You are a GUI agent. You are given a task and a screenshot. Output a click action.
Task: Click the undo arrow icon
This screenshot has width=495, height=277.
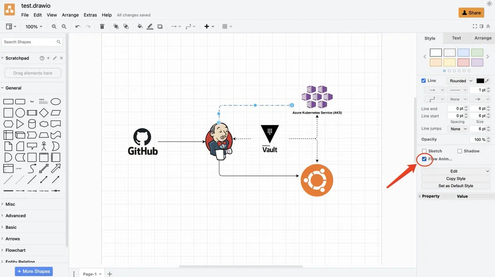click(78, 26)
